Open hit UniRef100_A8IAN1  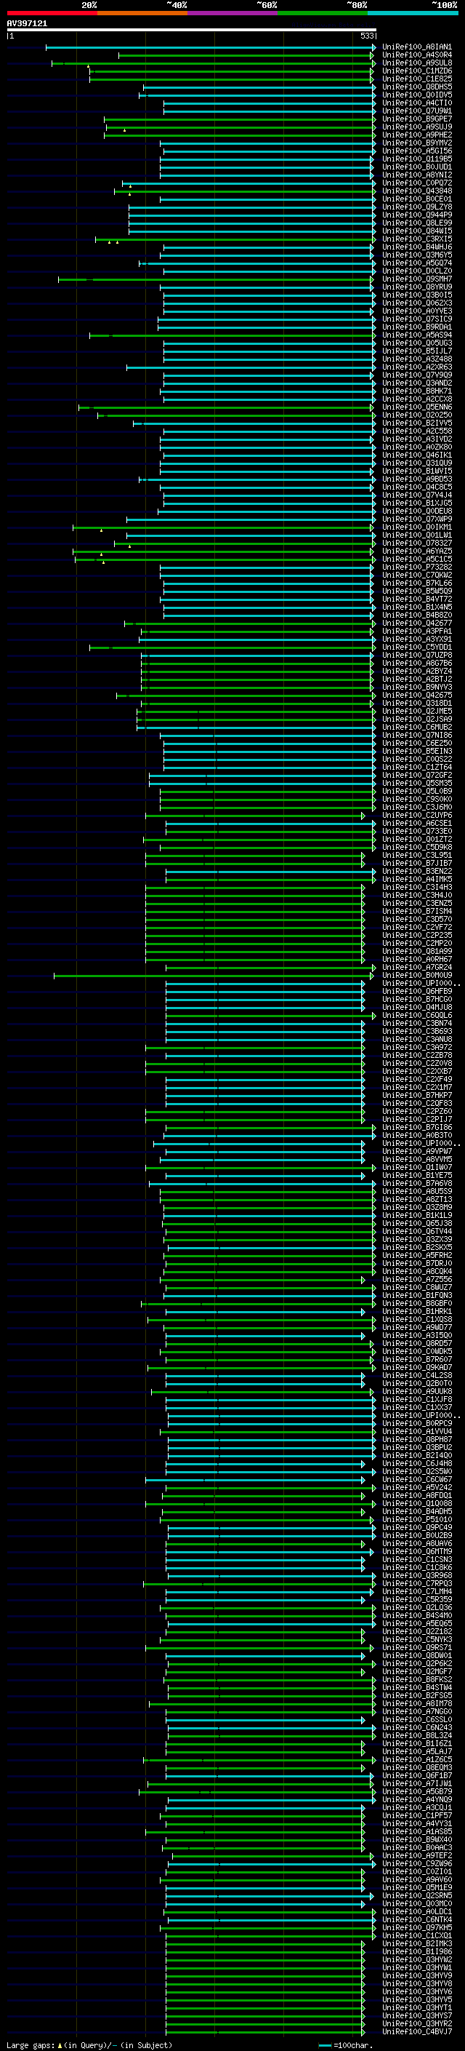[416, 47]
